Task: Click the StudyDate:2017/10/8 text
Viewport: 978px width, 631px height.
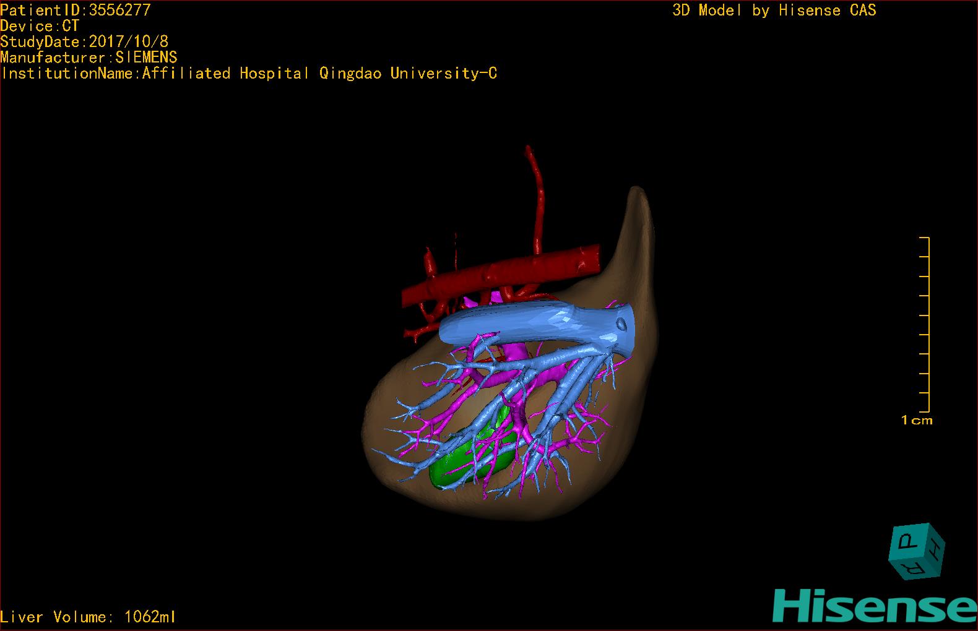Action: coord(84,41)
